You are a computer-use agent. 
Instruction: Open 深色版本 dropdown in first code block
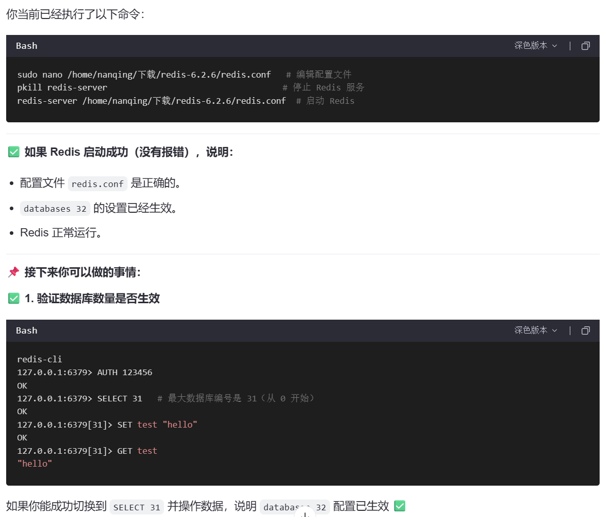[535, 46]
